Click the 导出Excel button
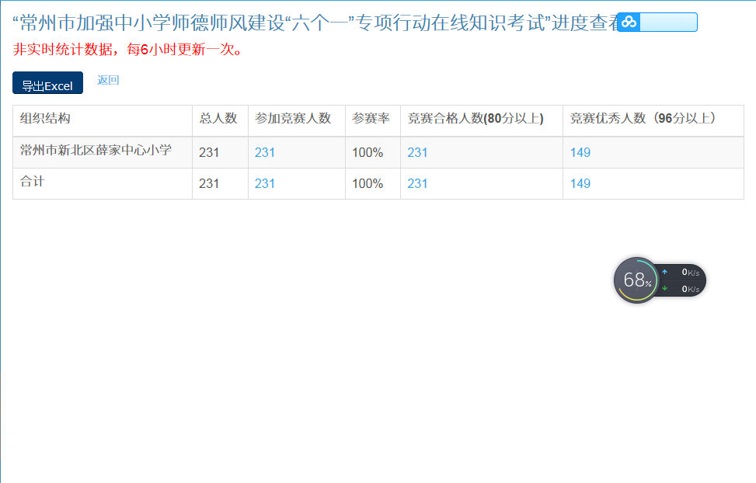The height and width of the screenshot is (483, 756). click(47, 83)
